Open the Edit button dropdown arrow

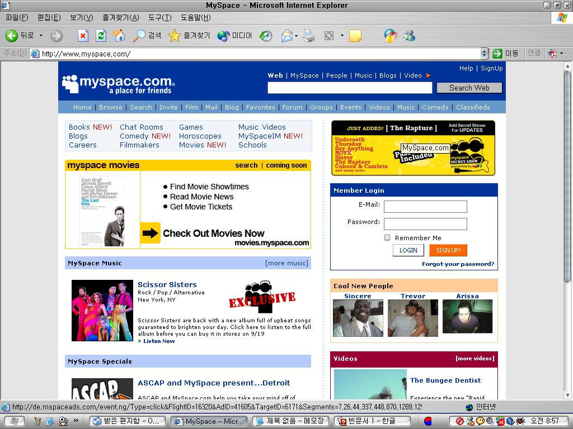pyautogui.click(x=342, y=36)
